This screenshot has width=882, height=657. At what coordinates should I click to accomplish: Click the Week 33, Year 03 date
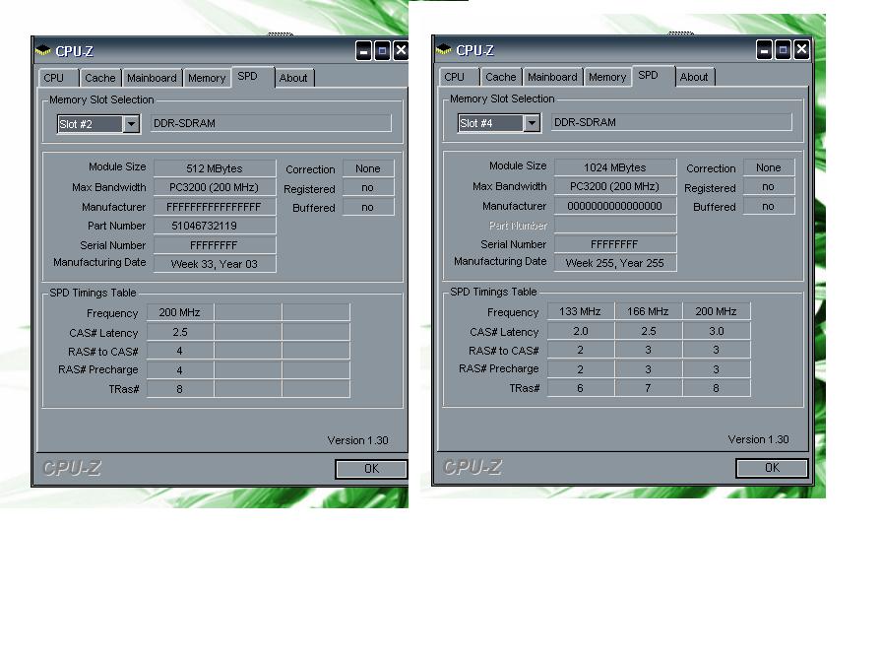[x=215, y=264]
